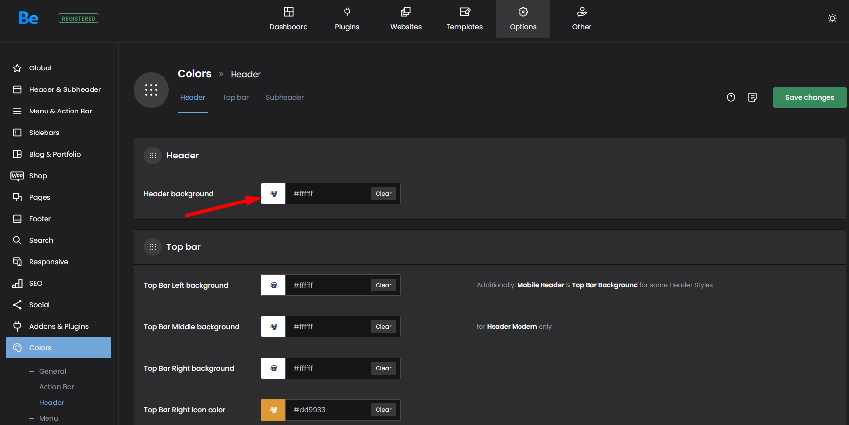
Task: Click the Be logo
Action: (28, 19)
